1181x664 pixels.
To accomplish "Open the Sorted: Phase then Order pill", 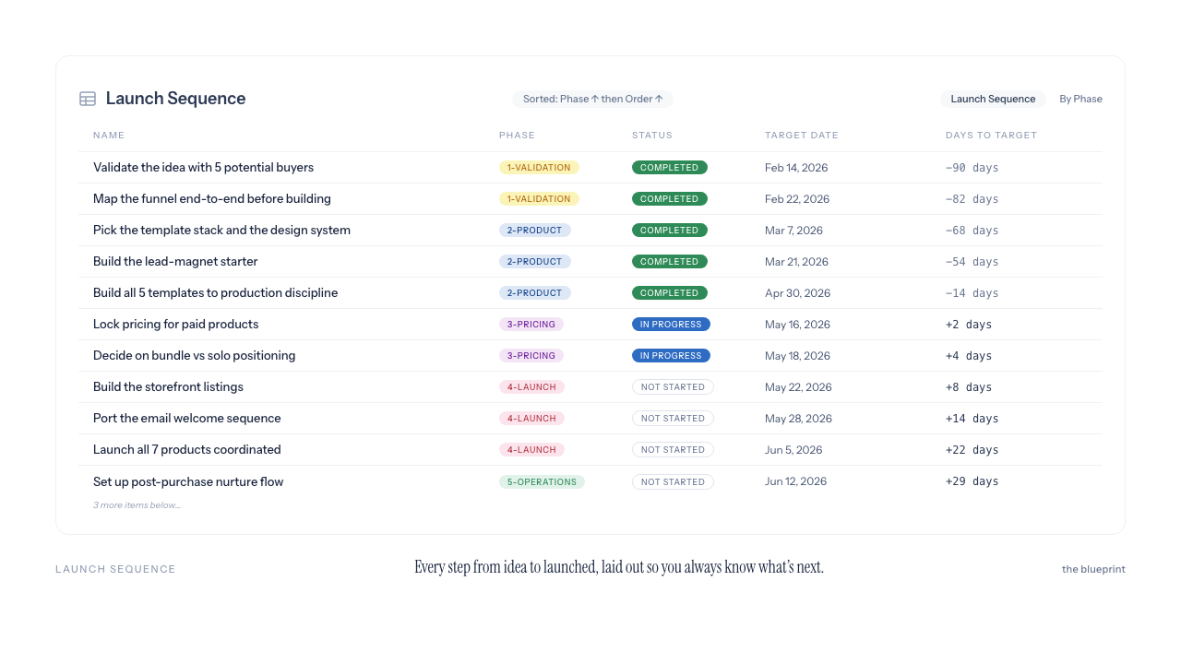I will point(593,99).
